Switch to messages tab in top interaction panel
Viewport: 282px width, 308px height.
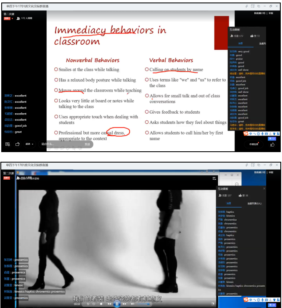point(240,43)
